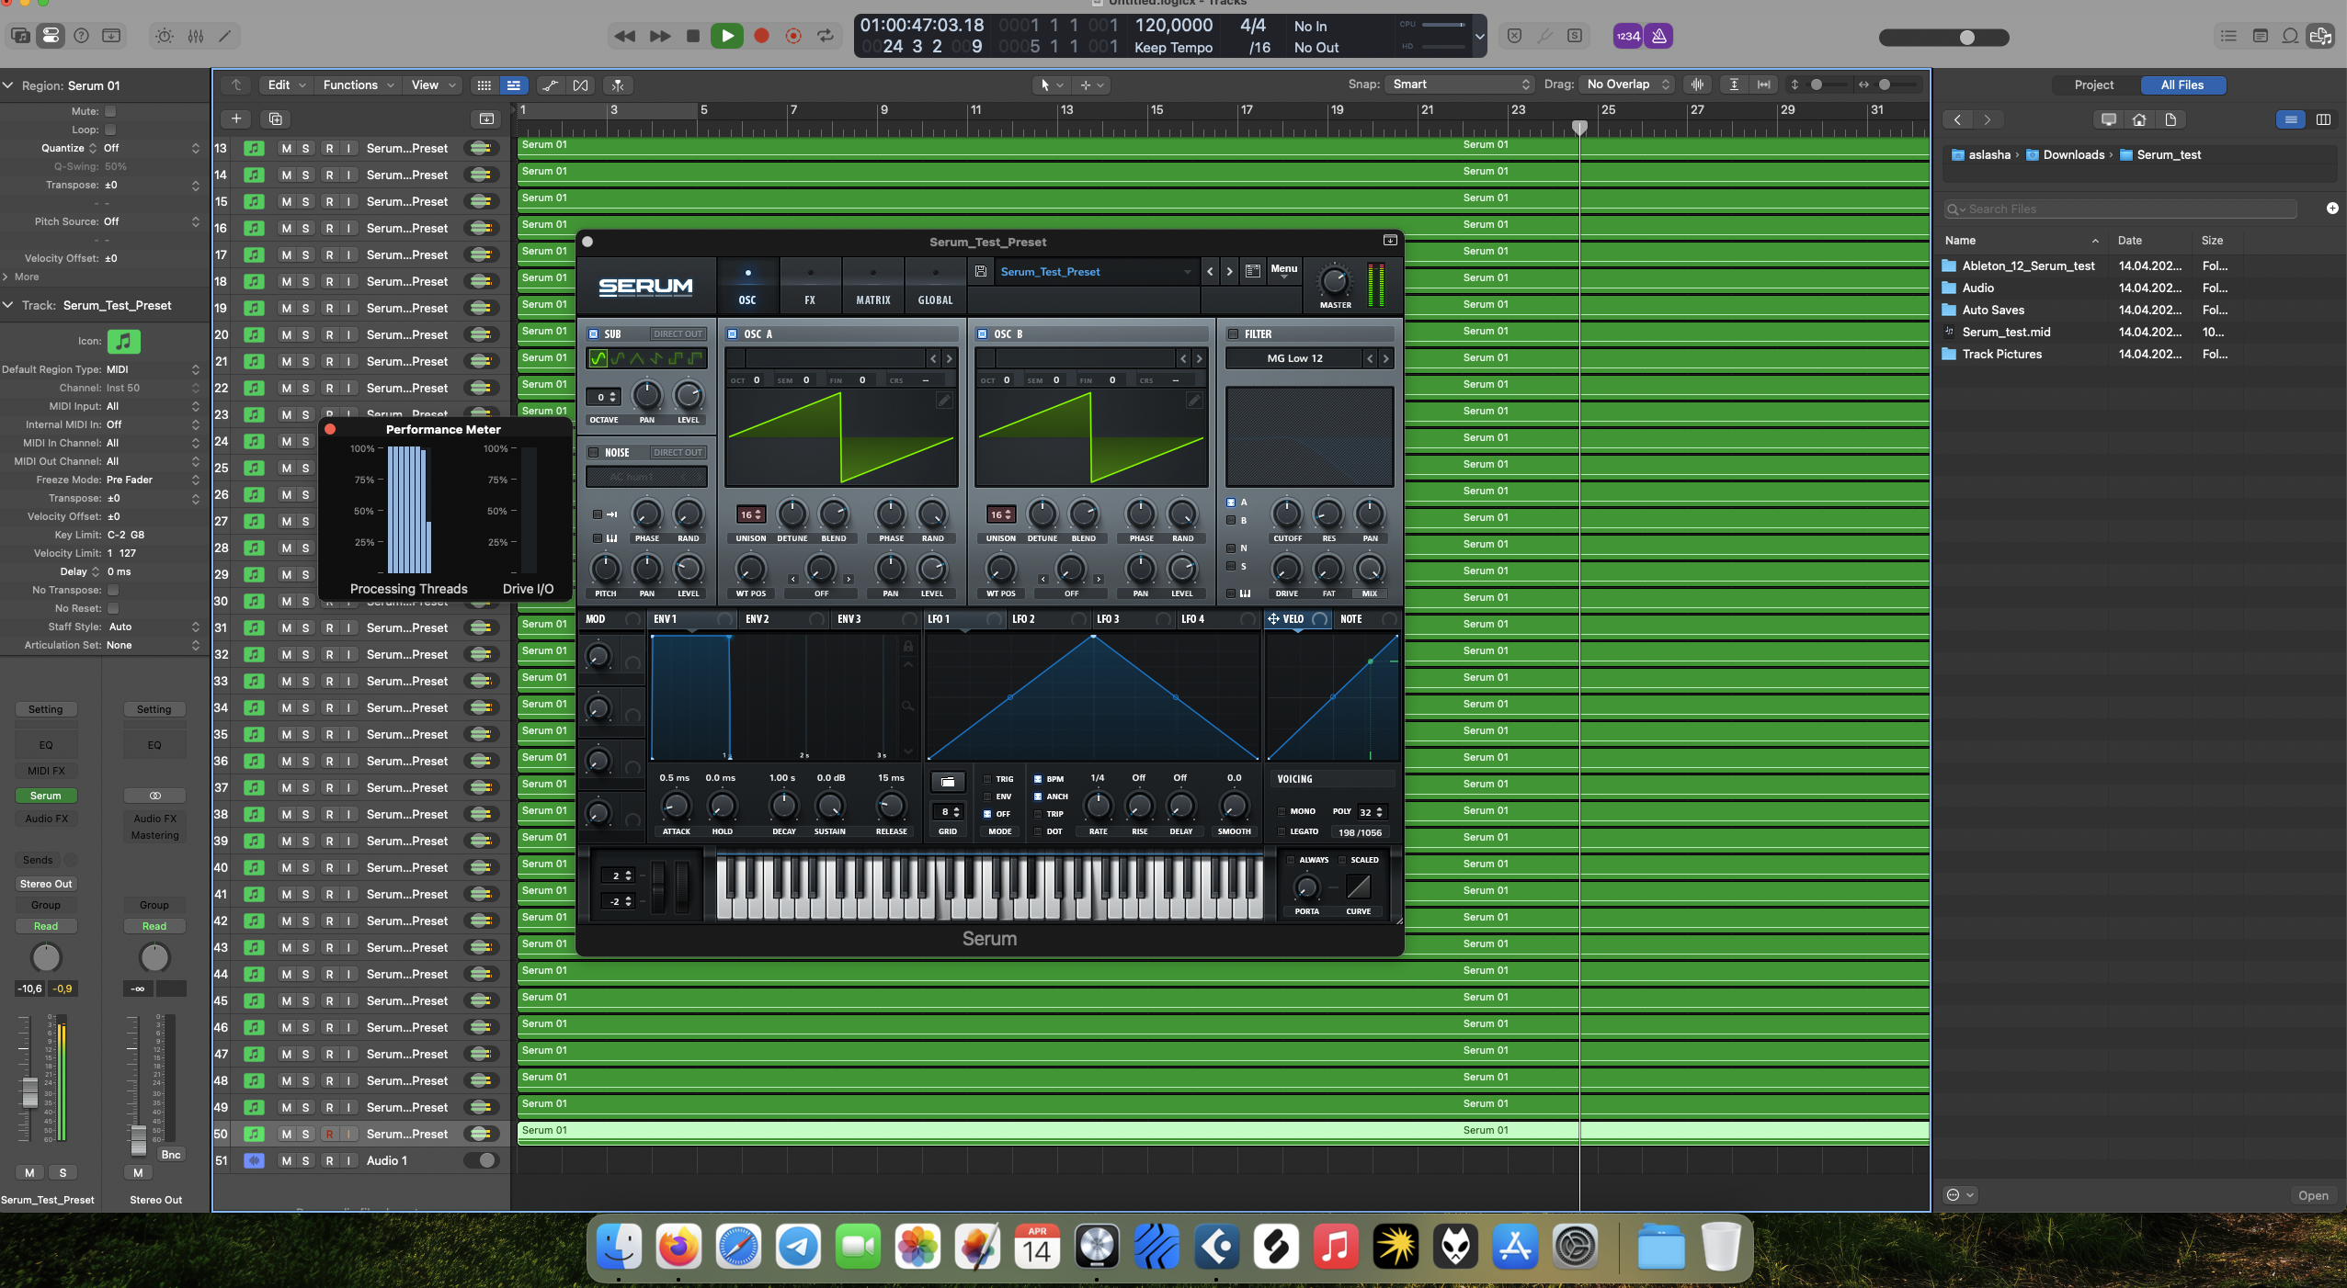Open the Loop Browser button at the top right

pos(2290,36)
